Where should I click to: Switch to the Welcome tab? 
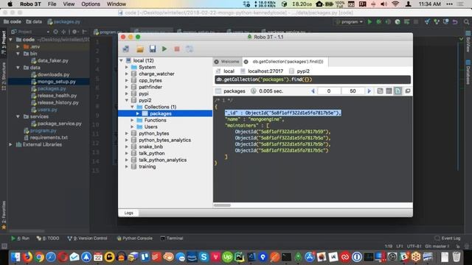pyautogui.click(x=230, y=62)
